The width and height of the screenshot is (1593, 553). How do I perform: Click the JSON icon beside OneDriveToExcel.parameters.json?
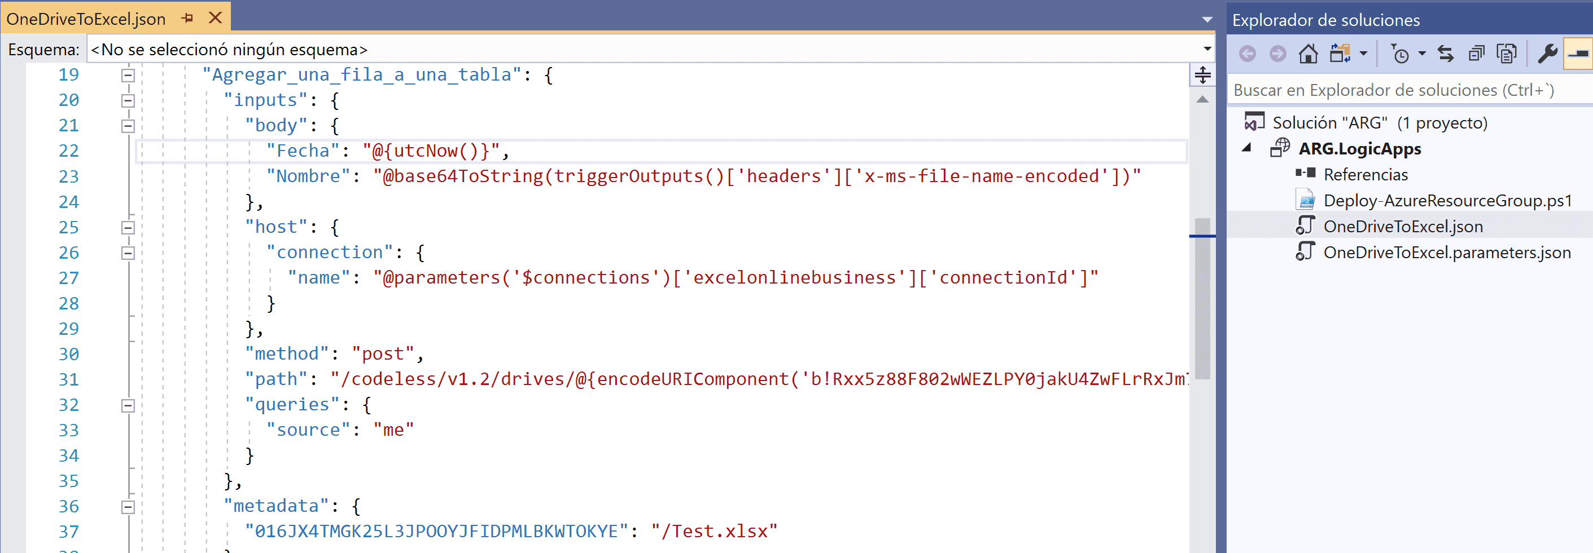[x=1306, y=251]
